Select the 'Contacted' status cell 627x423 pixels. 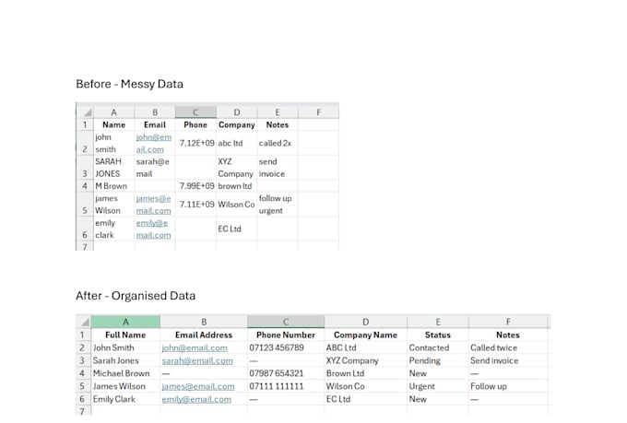pos(438,347)
